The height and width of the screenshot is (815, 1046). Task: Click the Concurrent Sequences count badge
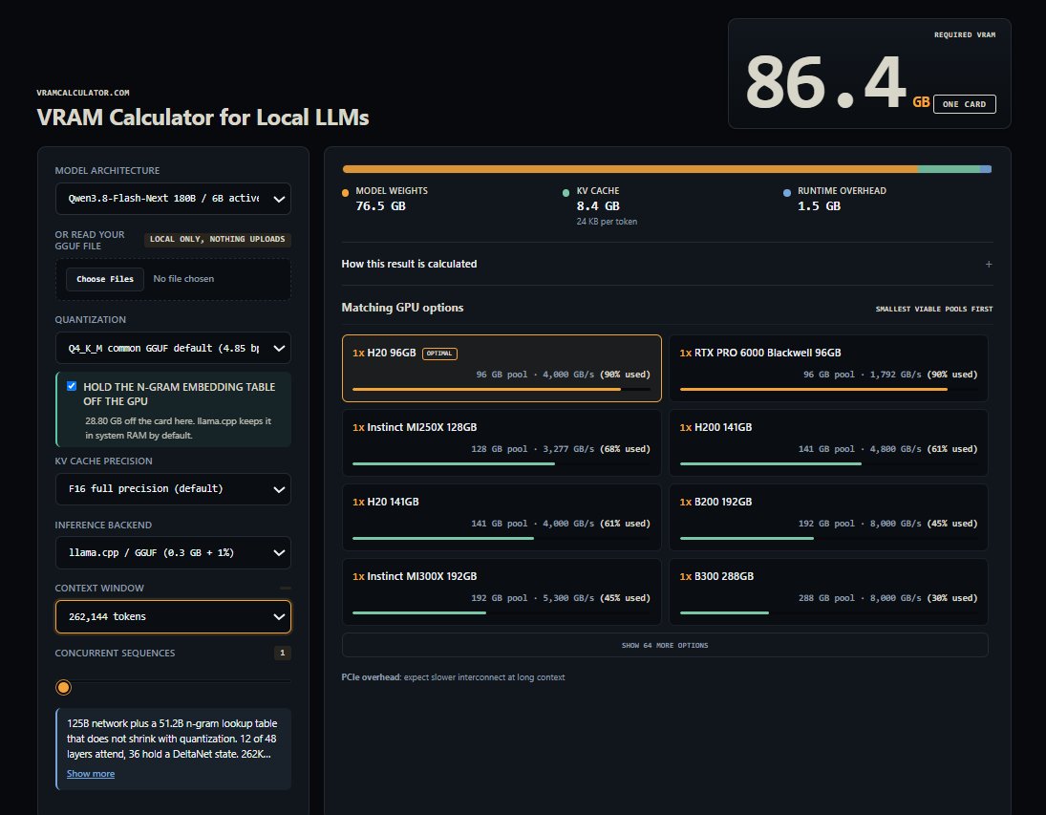point(283,653)
